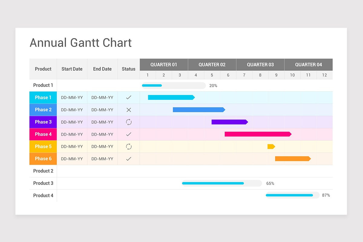Click the 20% label beside Product 1

coord(213,86)
